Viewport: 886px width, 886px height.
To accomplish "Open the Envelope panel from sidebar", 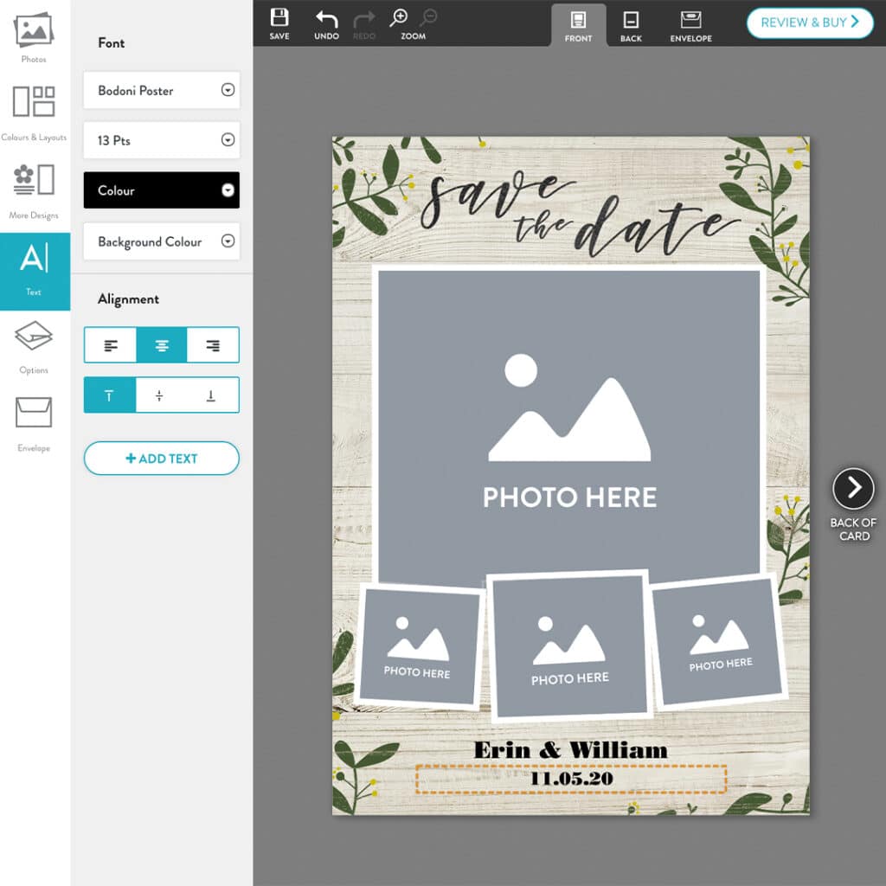I will pos(35,424).
